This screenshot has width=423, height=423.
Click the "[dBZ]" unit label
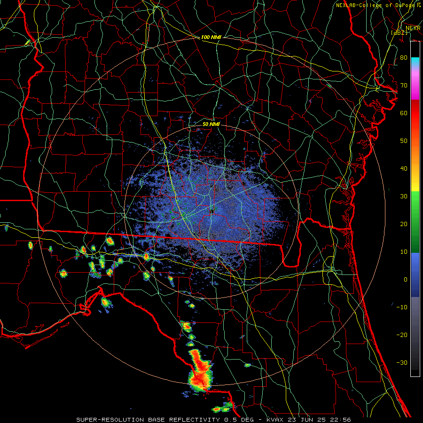399,32
